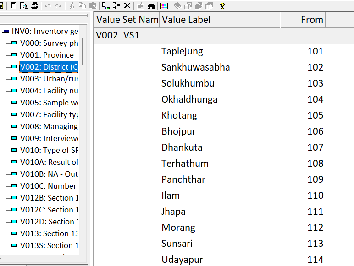Click the yellow question mark Help icon
The image size is (354, 266).
[222, 5]
